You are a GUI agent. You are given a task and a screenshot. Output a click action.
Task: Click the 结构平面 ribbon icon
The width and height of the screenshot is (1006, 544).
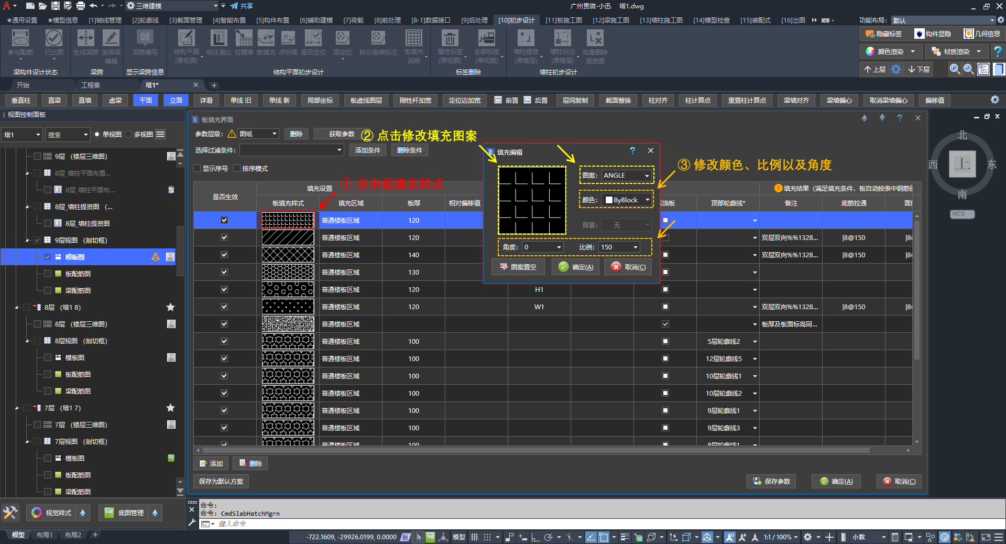186,38
